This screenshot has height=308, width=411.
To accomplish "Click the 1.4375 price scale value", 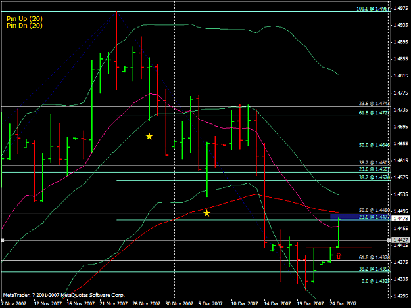I will point(400,262).
